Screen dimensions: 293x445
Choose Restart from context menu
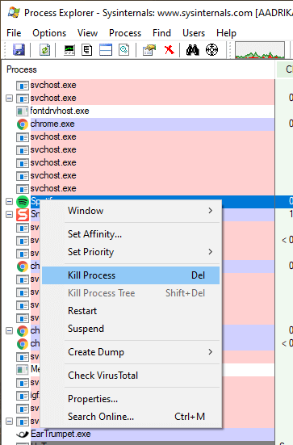131,311
